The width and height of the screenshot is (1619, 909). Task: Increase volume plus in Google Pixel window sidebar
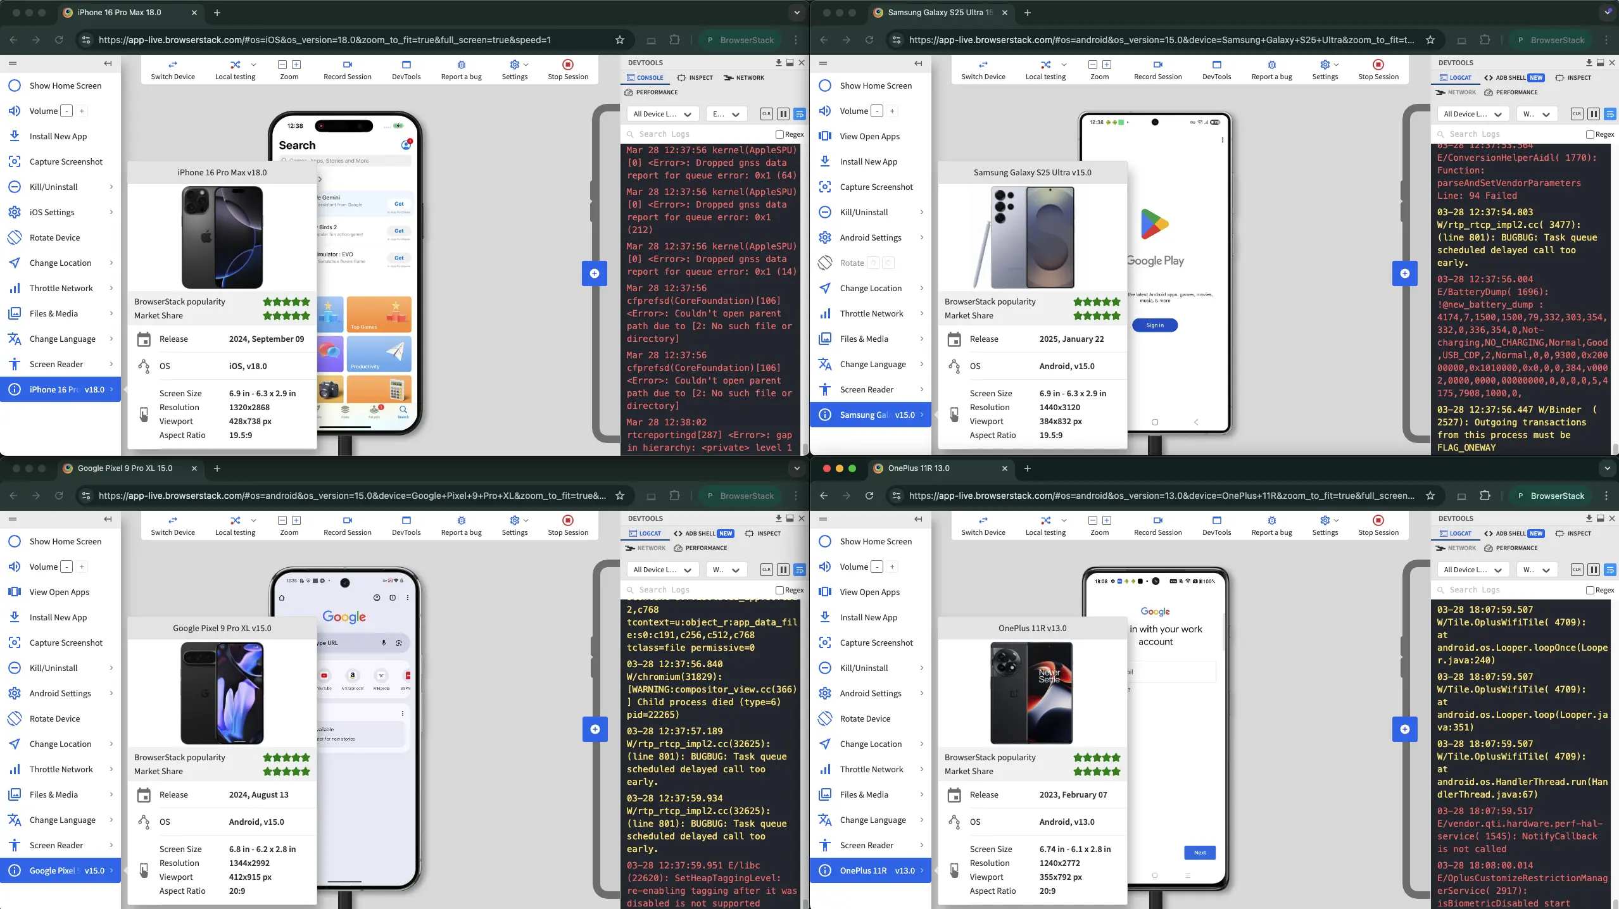[x=82, y=567]
